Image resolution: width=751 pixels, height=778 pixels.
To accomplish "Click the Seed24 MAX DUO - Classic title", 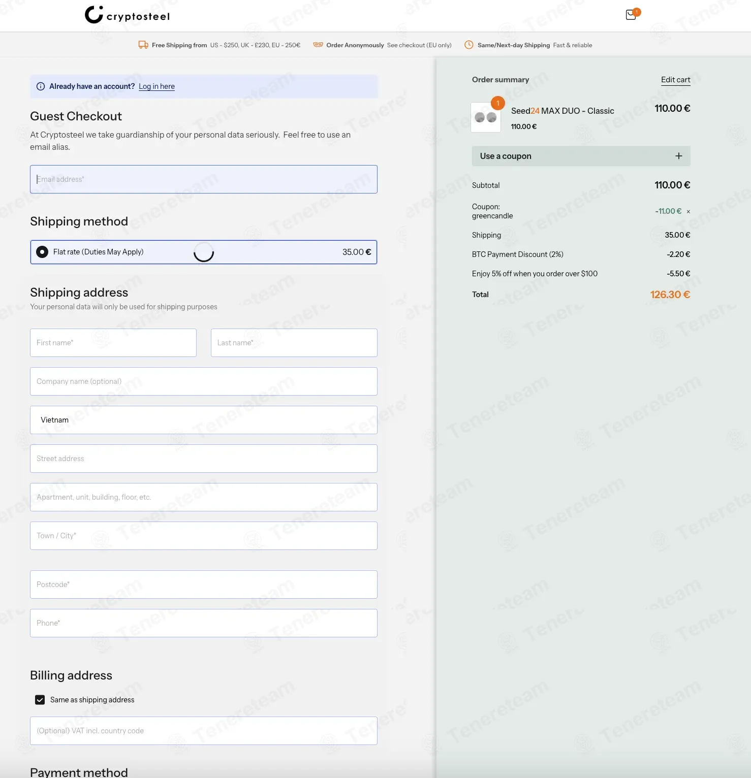I will click(562, 111).
